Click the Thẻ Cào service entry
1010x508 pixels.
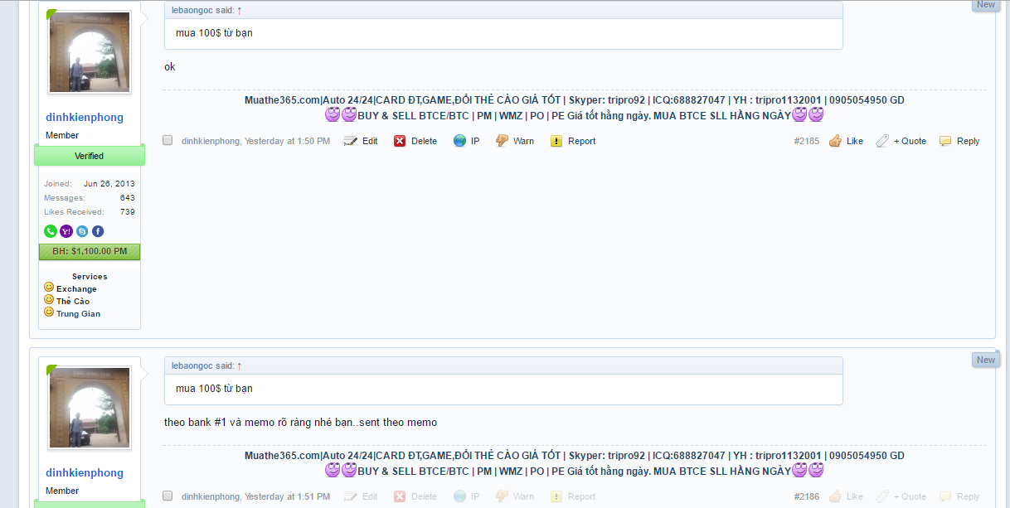coord(73,302)
